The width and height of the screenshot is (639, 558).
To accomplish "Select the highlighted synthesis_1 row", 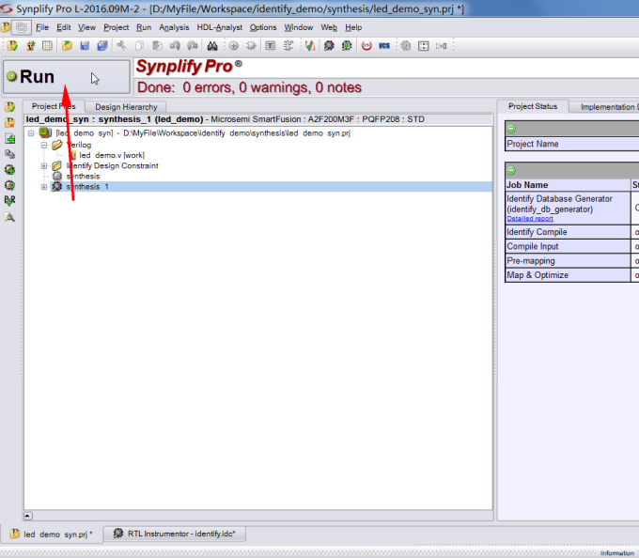I will click(258, 187).
